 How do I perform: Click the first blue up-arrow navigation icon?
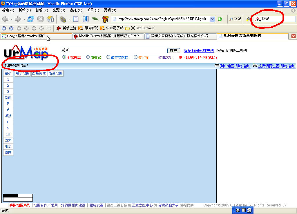(4, 28)
